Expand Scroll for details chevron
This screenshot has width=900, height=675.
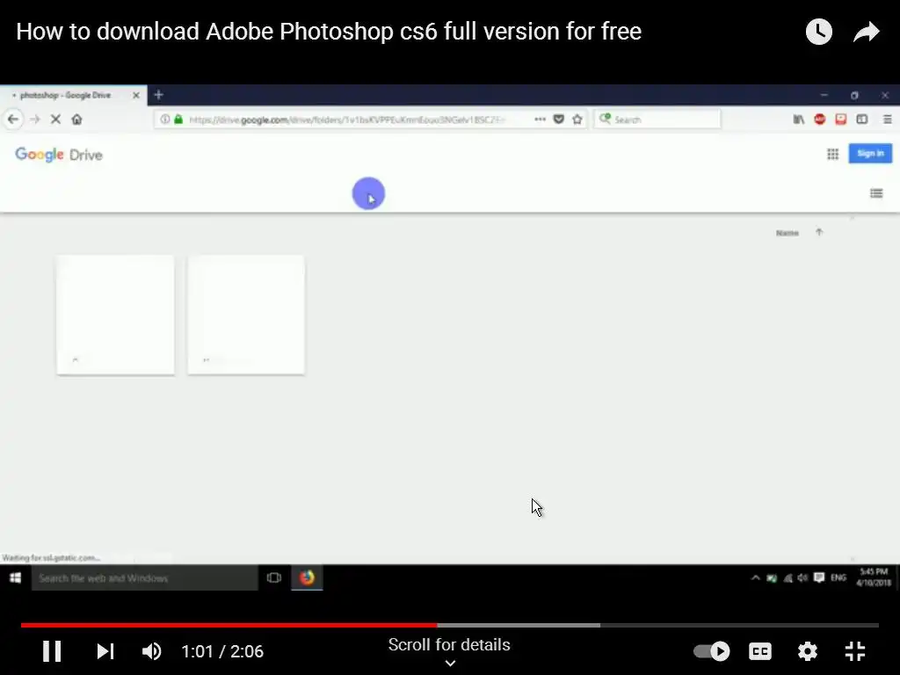click(450, 663)
